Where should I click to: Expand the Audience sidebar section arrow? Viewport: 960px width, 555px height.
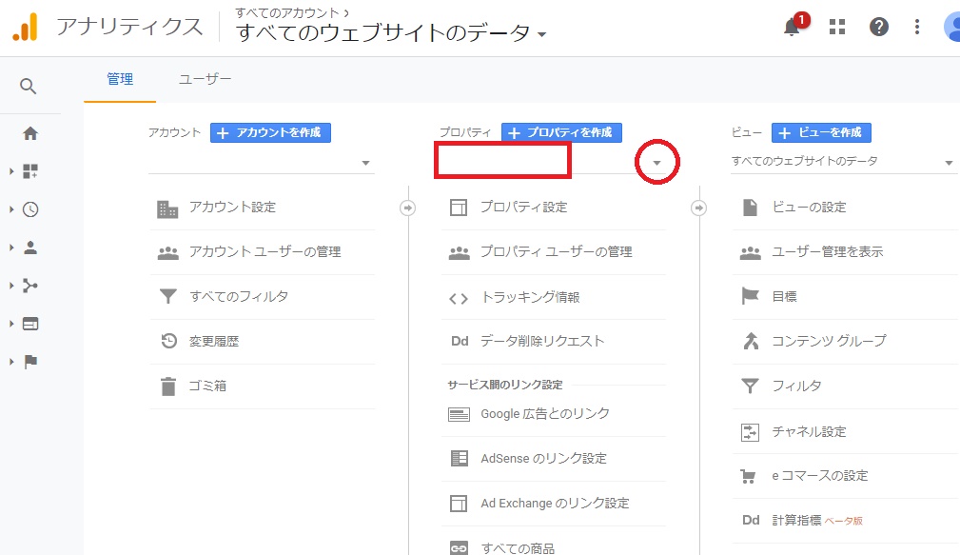(x=11, y=248)
